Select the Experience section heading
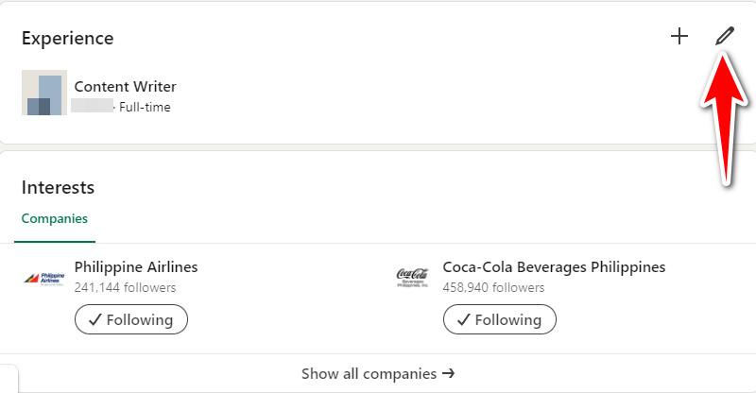 click(x=67, y=39)
